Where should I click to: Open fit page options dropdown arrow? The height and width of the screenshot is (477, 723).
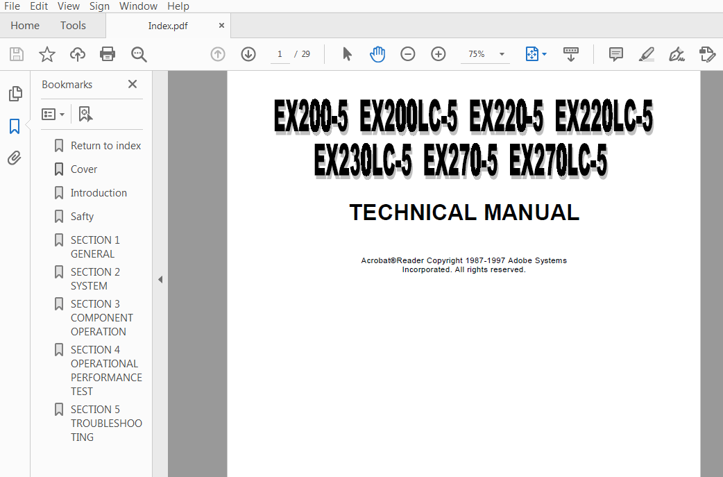coord(545,54)
